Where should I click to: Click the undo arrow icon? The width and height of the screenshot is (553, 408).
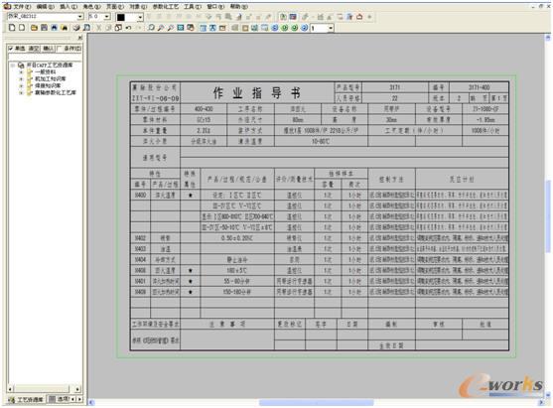point(129,28)
